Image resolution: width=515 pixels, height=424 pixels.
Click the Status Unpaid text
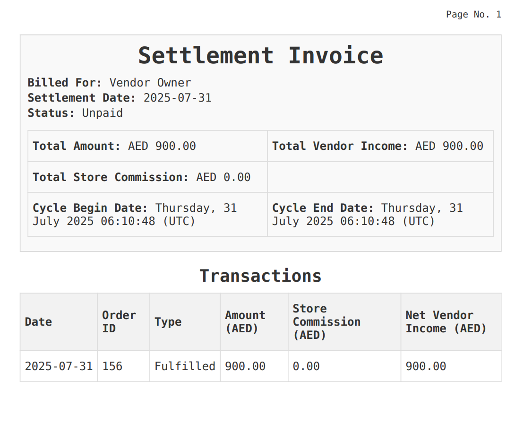(x=75, y=113)
